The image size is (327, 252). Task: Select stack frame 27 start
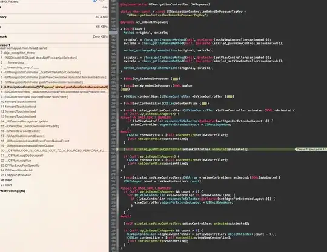coord(6,185)
